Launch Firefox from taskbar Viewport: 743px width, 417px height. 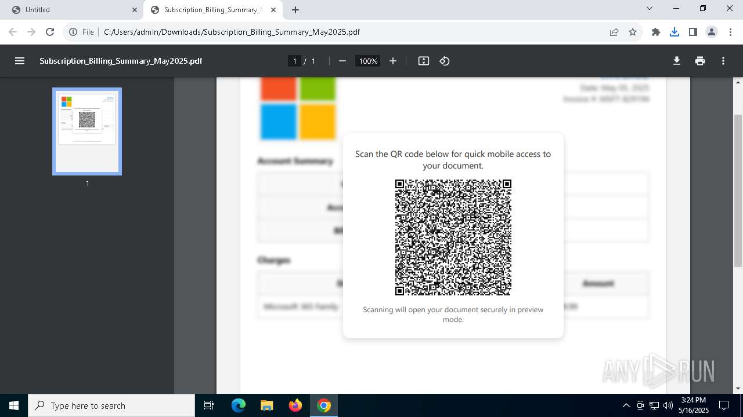[x=295, y=405]
